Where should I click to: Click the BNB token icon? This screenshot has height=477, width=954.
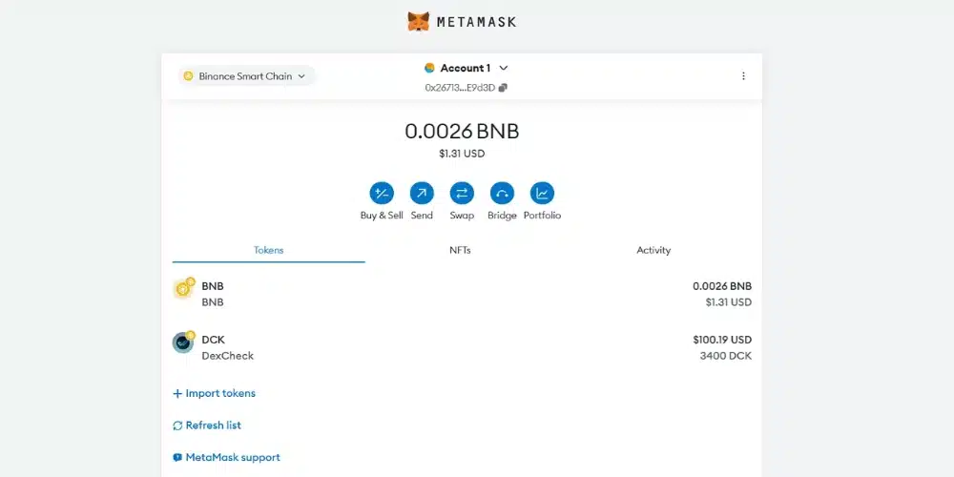tap(183, 289)
